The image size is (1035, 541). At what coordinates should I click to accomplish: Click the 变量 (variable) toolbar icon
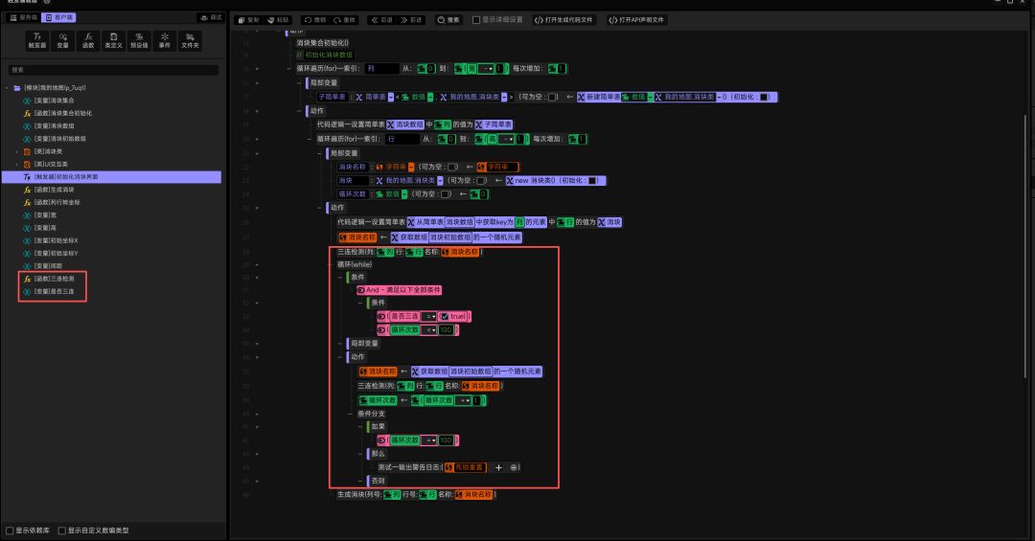(62, 40)
